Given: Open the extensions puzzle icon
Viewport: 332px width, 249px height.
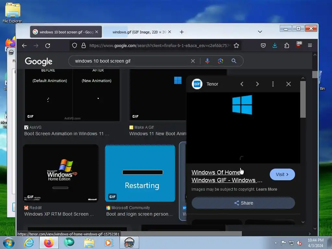Looking at the screenshot, I should click(287, 45).
